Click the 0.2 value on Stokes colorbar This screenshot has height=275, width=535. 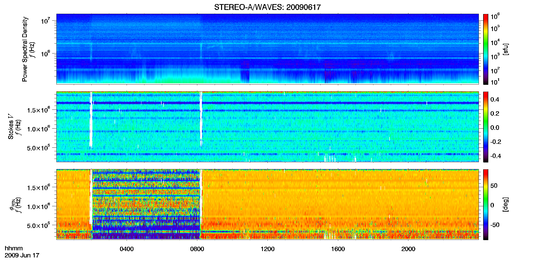495,113
